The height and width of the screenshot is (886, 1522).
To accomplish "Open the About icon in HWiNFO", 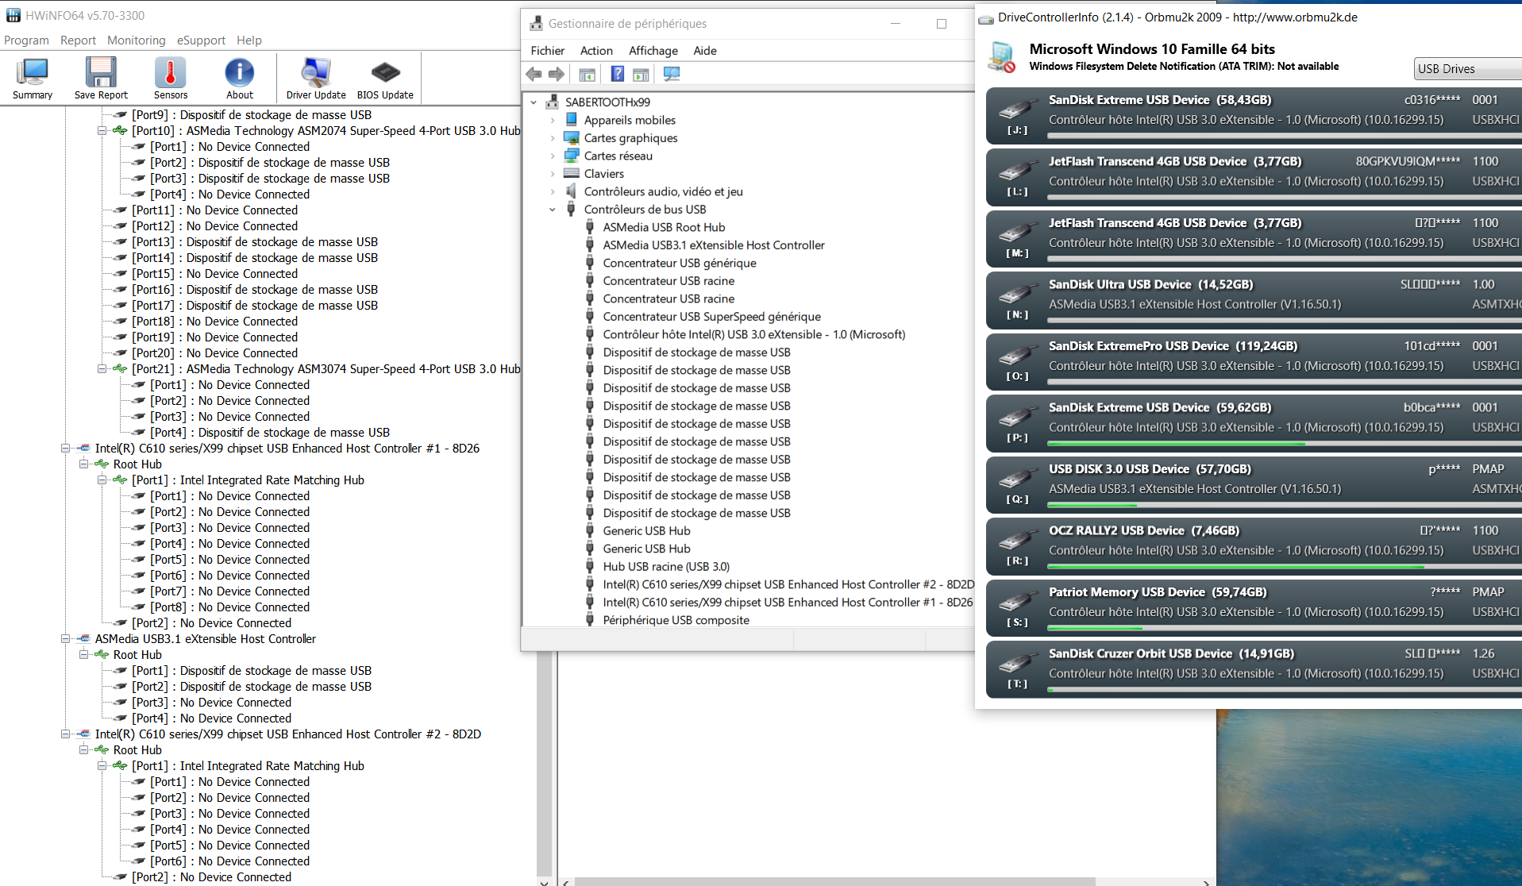I will [x=240, y=79].
